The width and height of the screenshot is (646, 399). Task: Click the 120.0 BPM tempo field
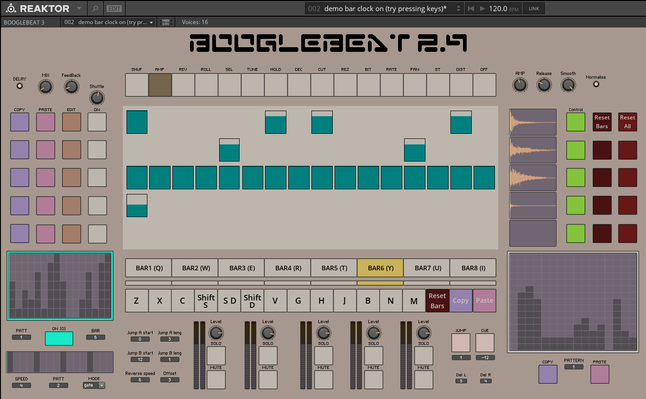(504, 8)
